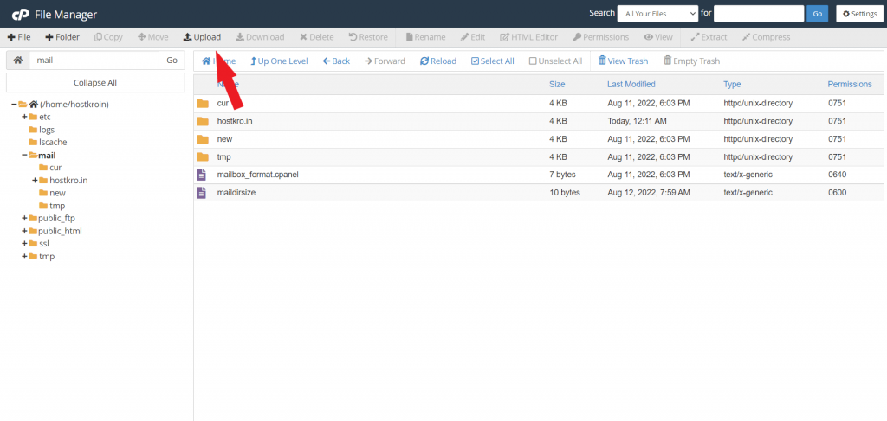Screen dimensions: 887x421
Task: Go up one directory level
Action: coord(280,61)
